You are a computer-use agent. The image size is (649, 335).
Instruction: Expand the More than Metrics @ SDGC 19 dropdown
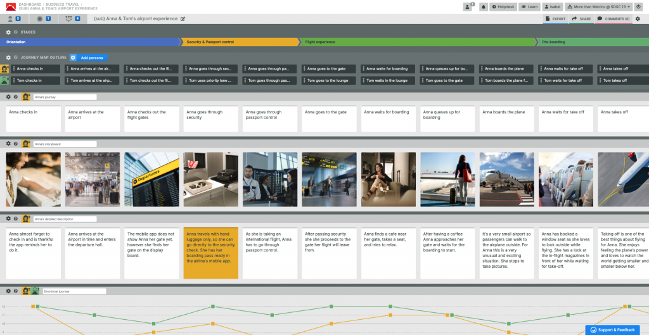[598, 6]
